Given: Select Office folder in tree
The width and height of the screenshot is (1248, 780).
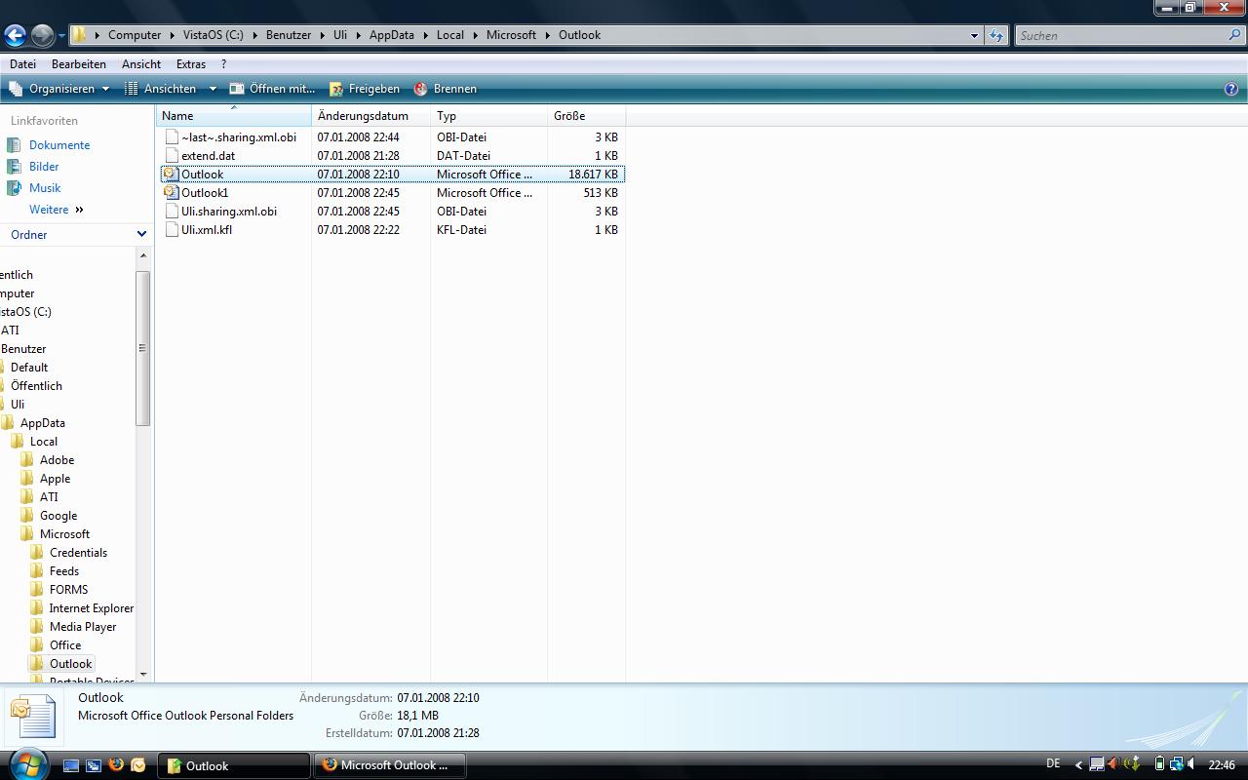Looking at the screenshot, I should [x=65, y=645].
